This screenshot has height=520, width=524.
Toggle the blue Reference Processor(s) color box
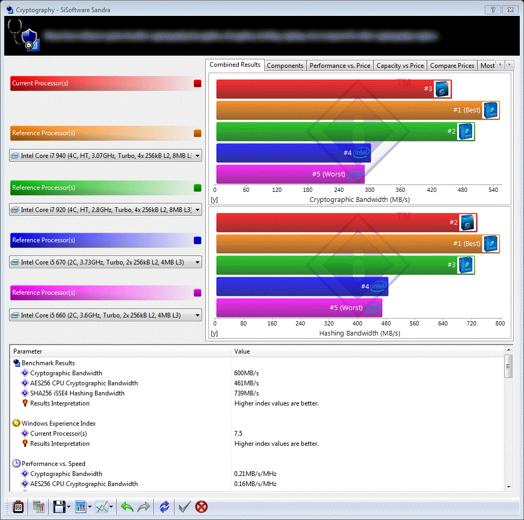(197, 240)
